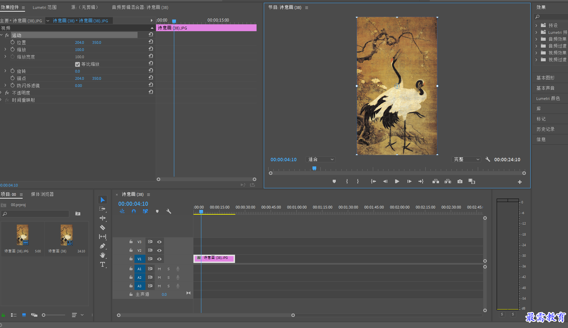Click the Lift button
The height and width of the screenshot is (328, 568).
pyautogui.click(x=436, y=181)
